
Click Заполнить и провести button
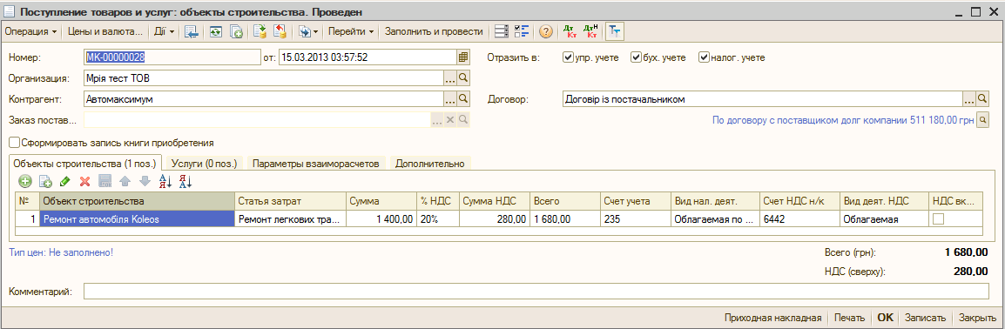[434, 30]
